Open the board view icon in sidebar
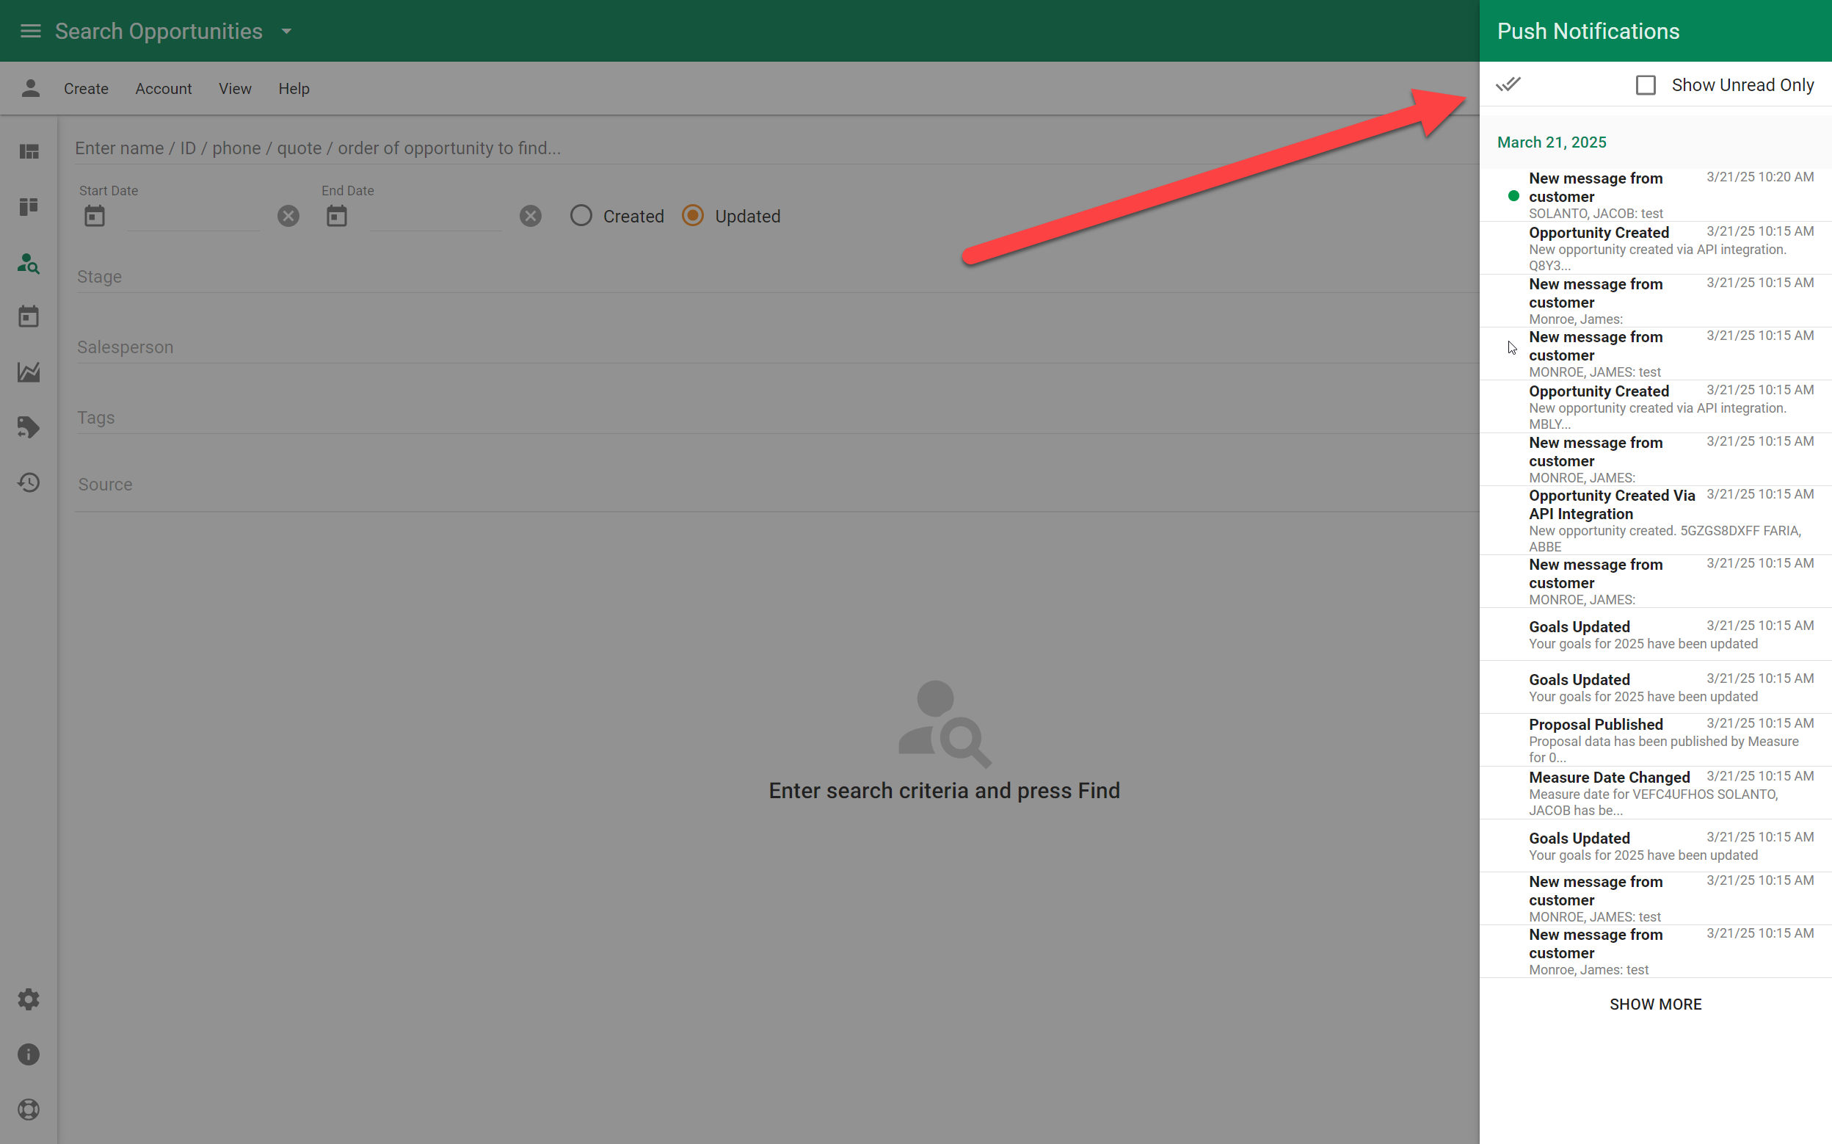 tap(29, 206)
